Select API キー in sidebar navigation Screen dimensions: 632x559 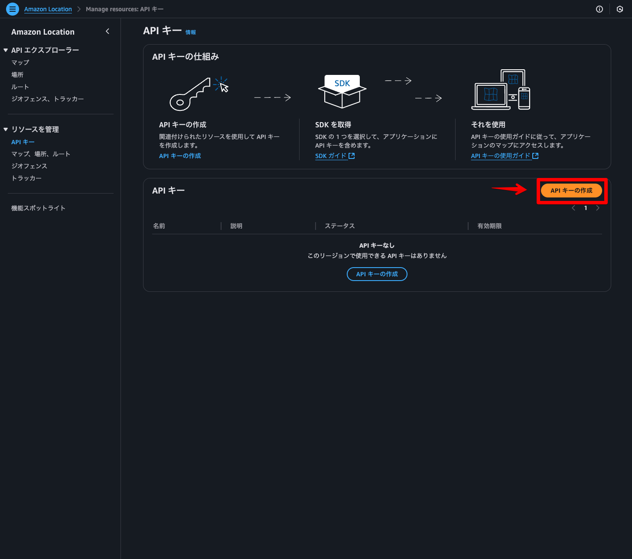[23, 142]
